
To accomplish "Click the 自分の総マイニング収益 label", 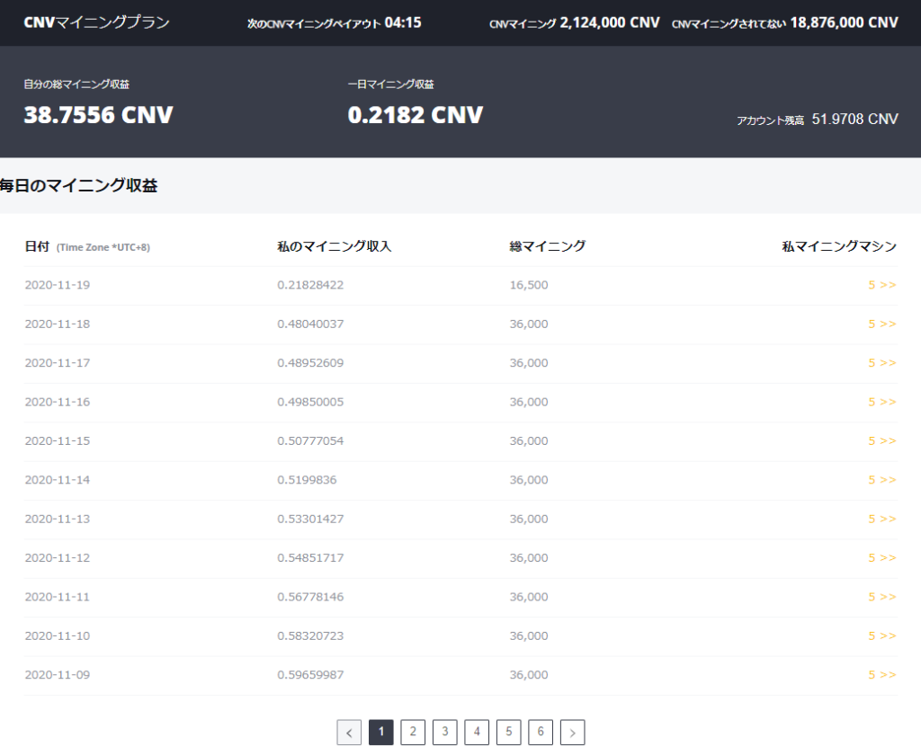I will click(x=77, y=84).
